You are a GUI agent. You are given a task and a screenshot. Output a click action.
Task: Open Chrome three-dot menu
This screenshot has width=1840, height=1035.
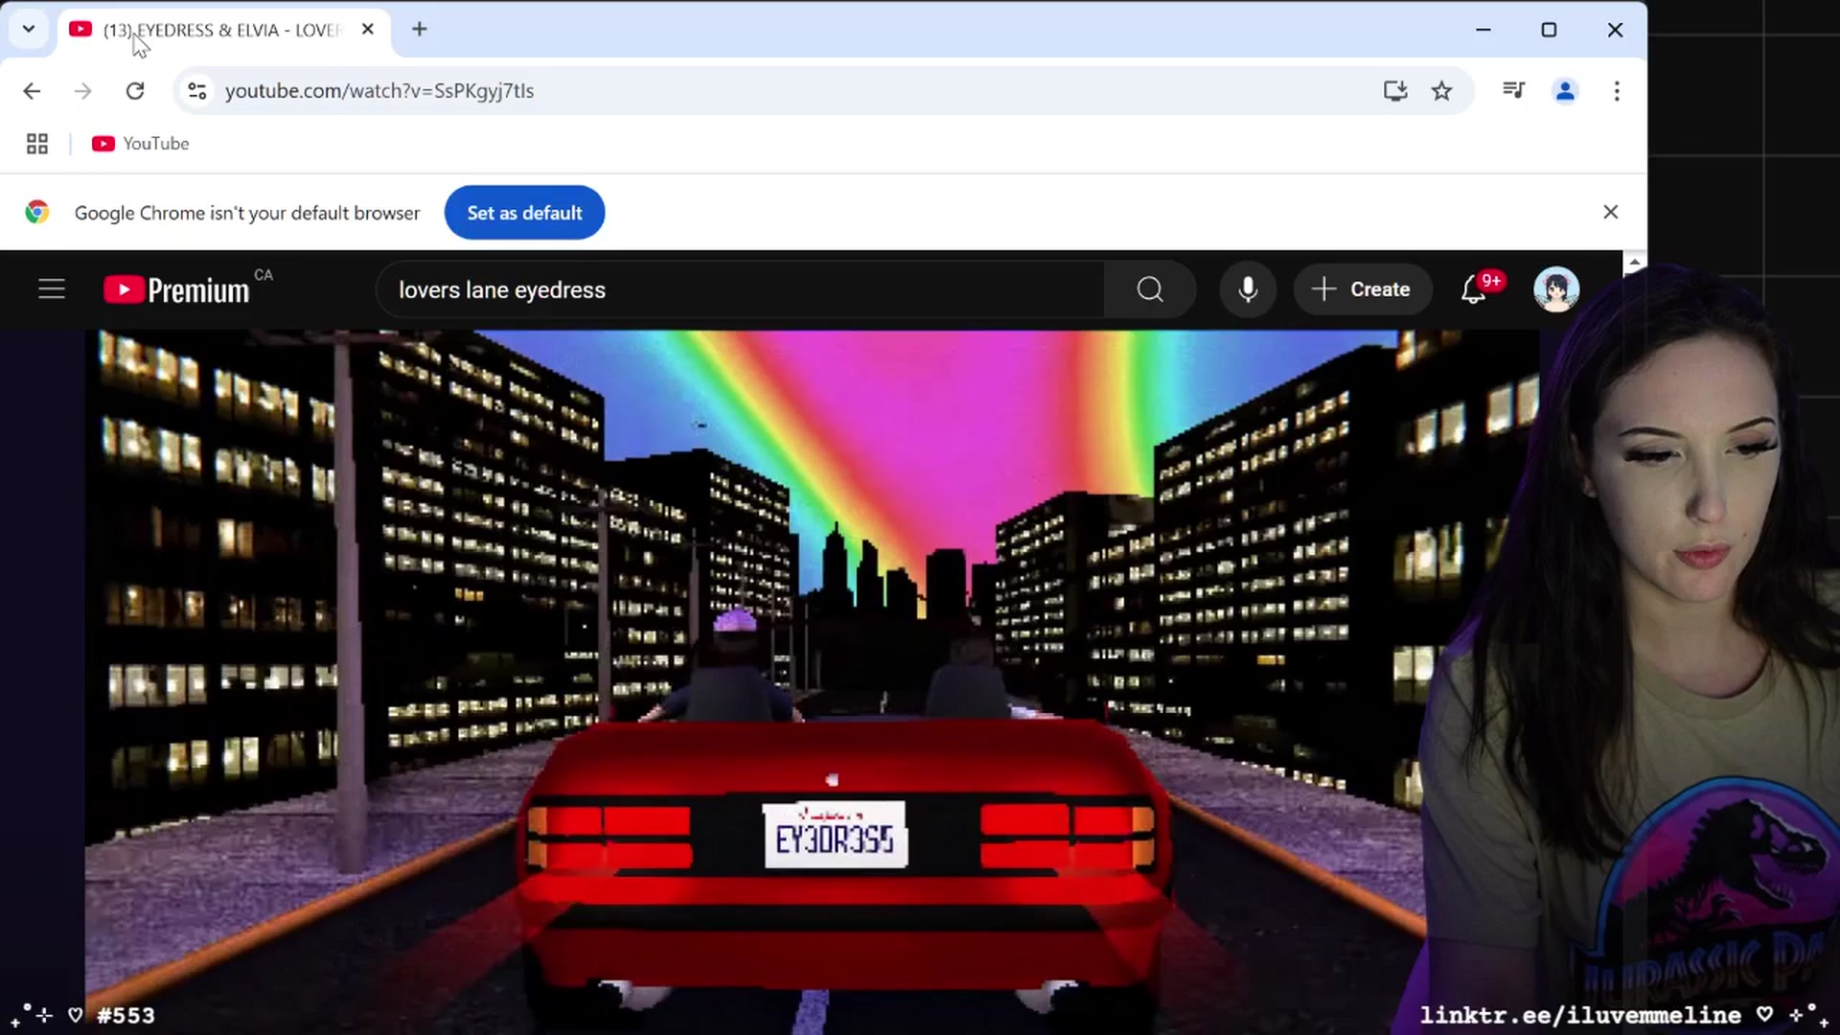pos(1617,91)
